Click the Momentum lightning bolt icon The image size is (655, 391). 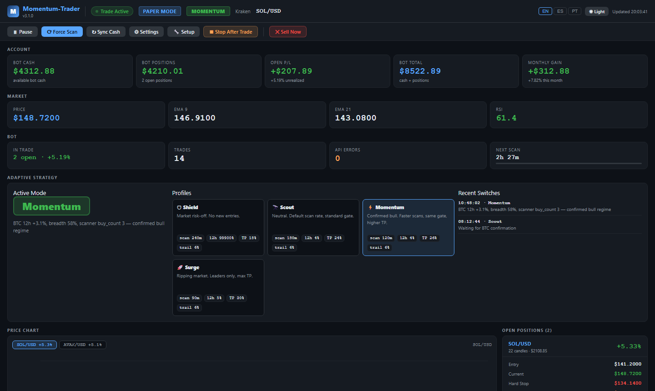pos(370,207)
